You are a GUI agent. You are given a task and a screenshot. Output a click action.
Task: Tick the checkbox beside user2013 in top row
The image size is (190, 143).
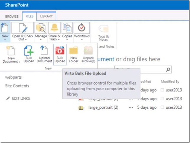click(163, 90)
